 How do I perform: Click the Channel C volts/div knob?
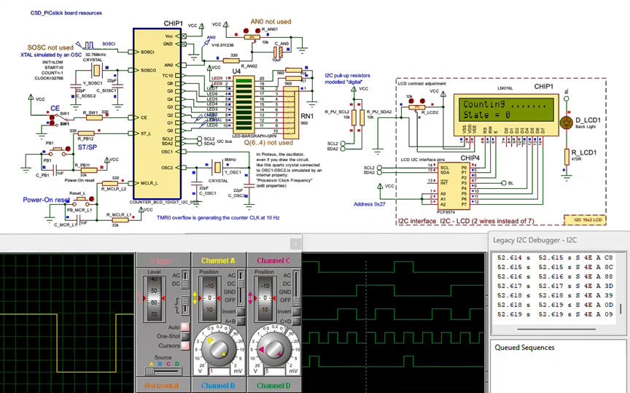click(x=273, y=351)
